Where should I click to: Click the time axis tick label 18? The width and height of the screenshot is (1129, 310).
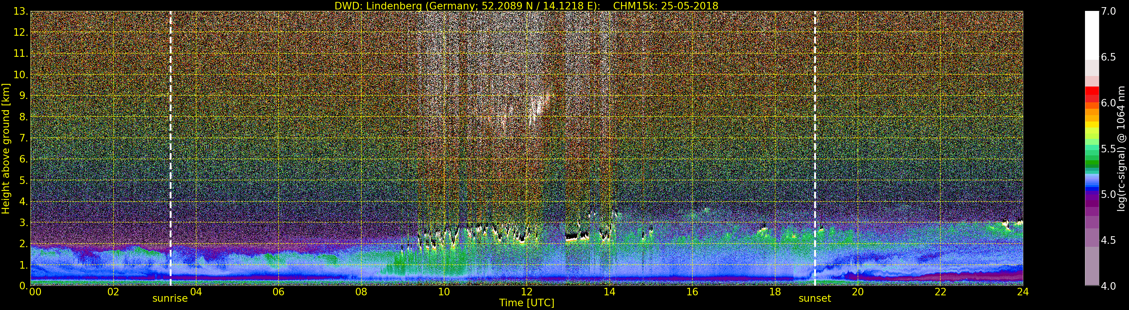775,292
